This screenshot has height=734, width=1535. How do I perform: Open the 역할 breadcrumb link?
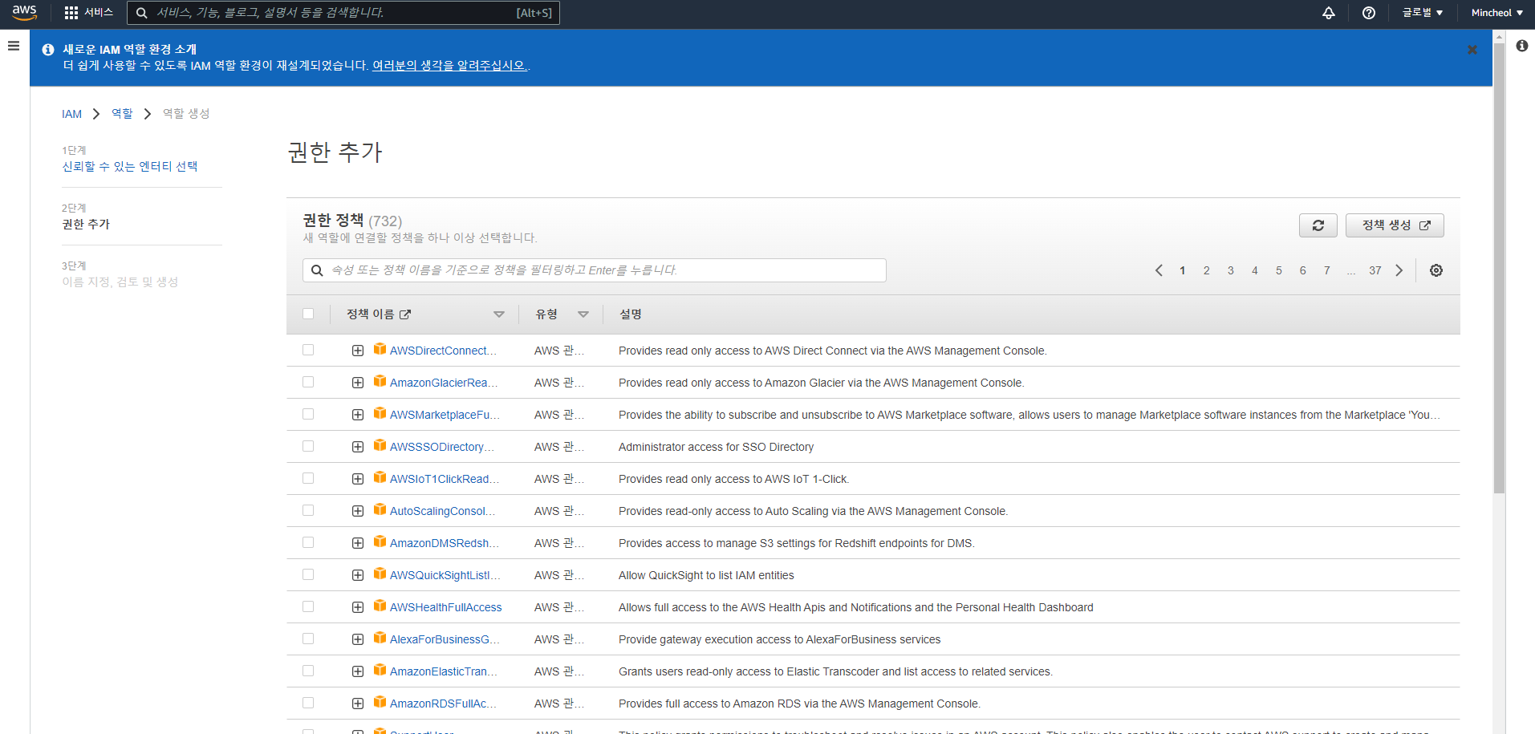(x=122, y=114)
